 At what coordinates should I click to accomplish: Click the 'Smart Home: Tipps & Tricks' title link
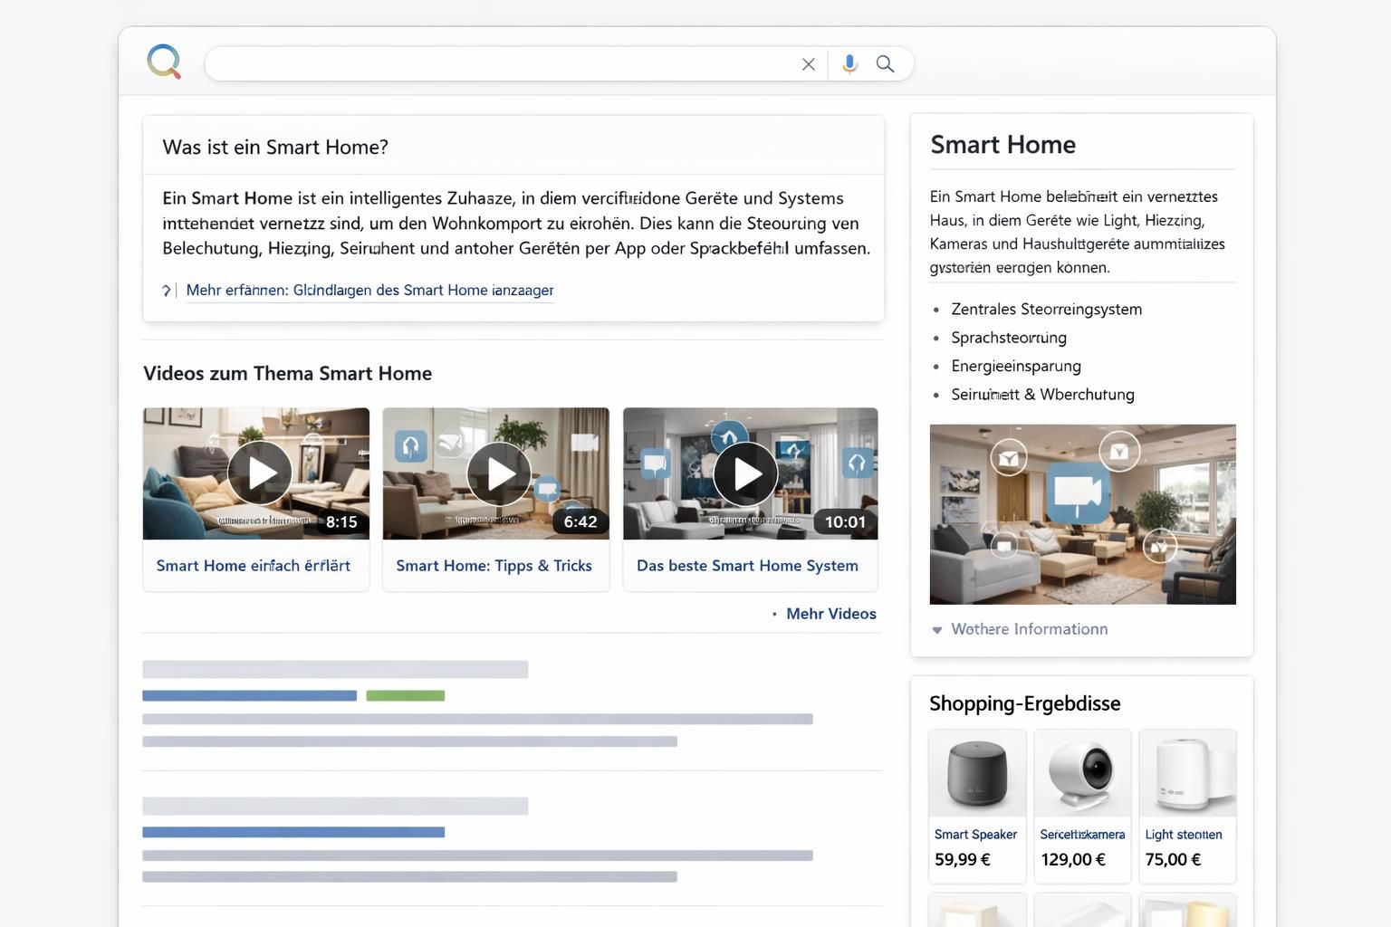click(x=494, y=566)
